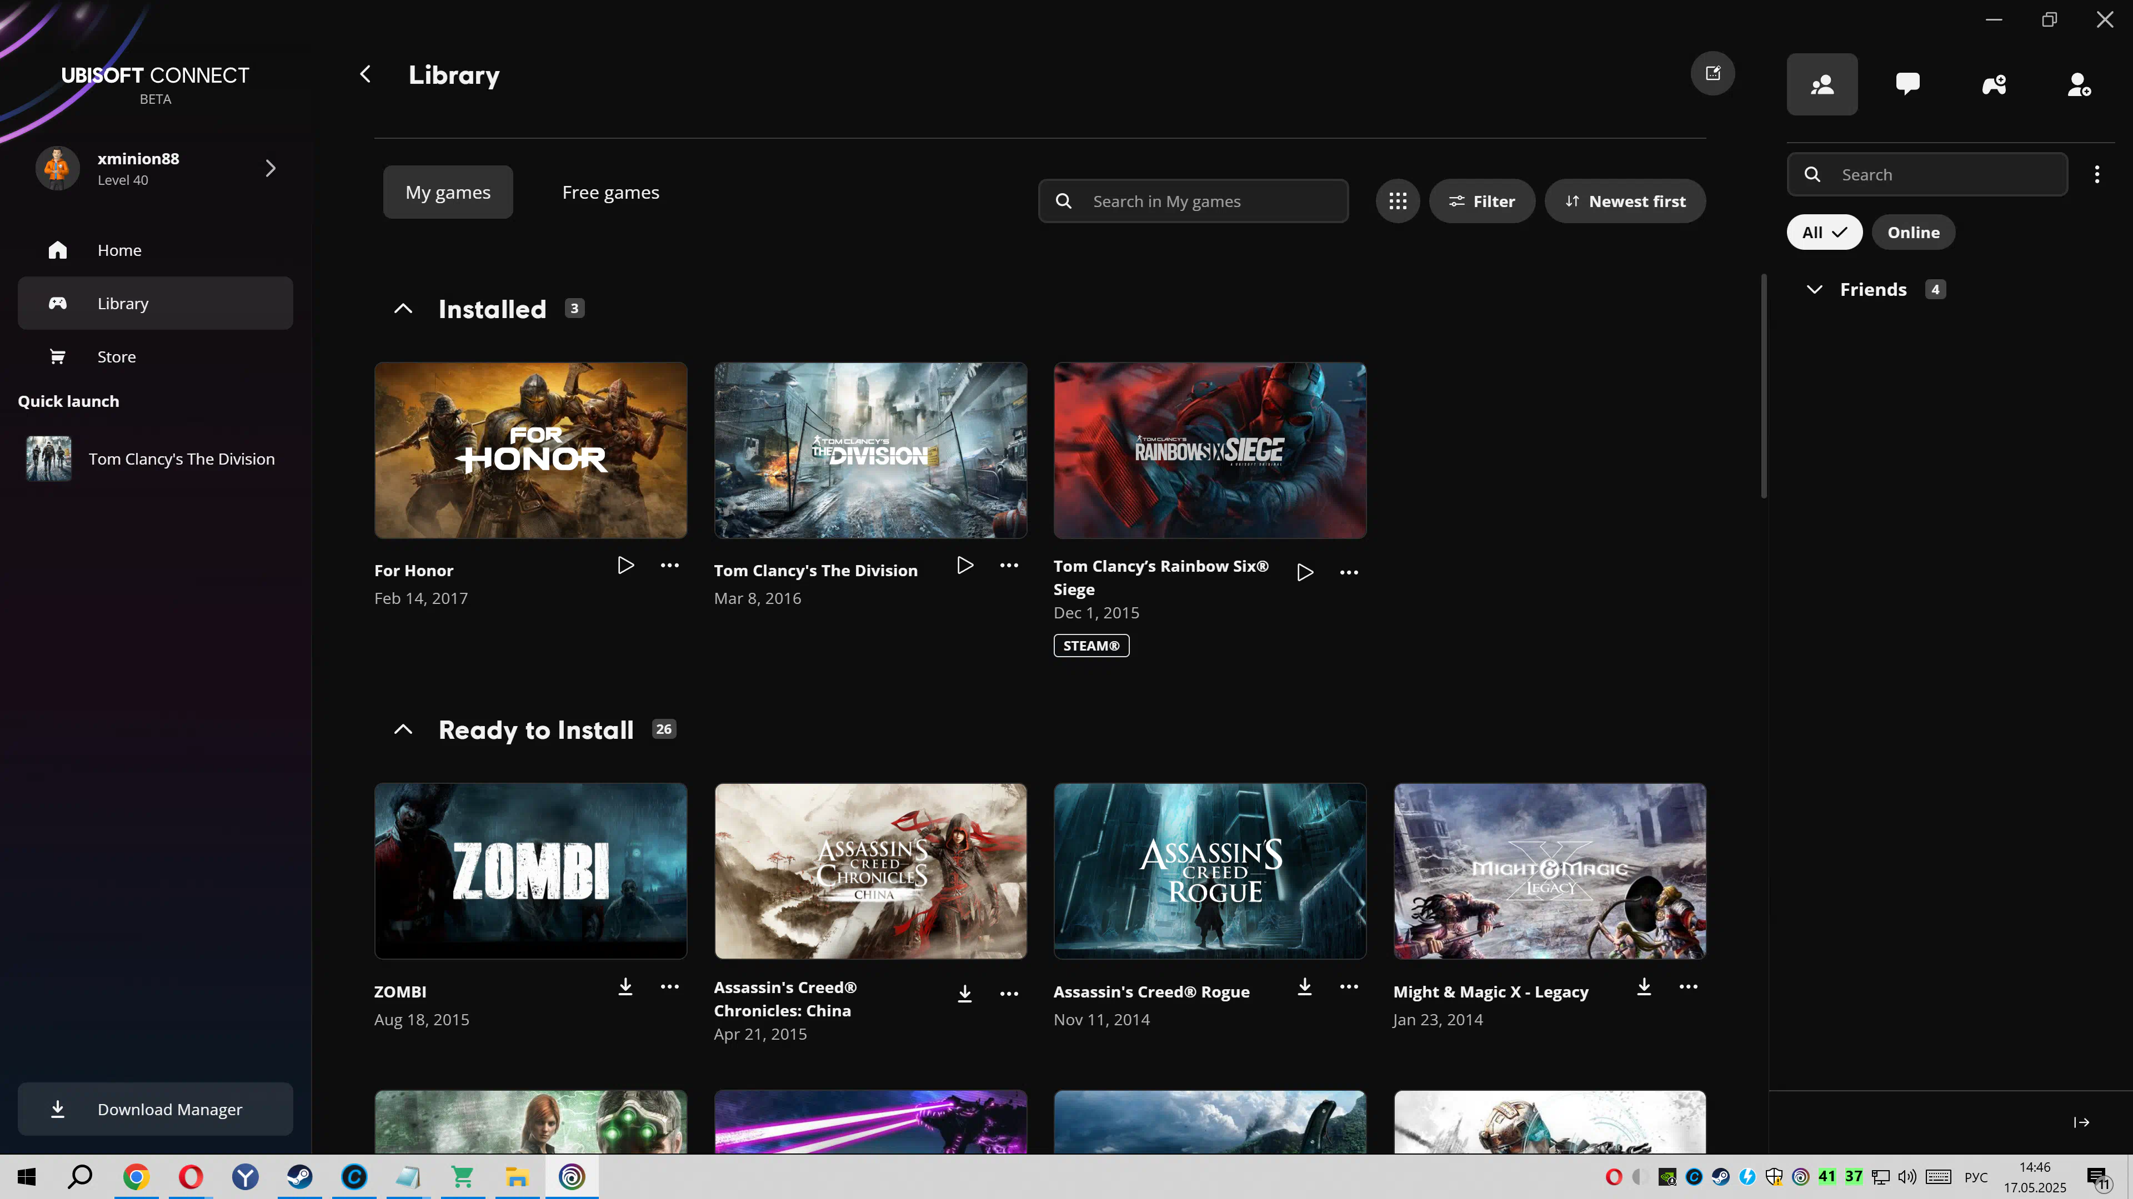Viewport: 2133px width, 1199px height.
Task: Open Rainbow Six Siege more options menu
Action: 1349,573
